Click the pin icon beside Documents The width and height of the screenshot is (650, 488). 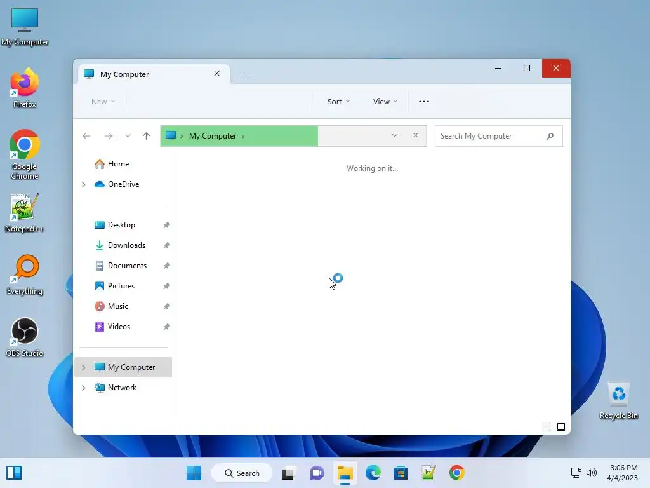click(x=166, y=266)
